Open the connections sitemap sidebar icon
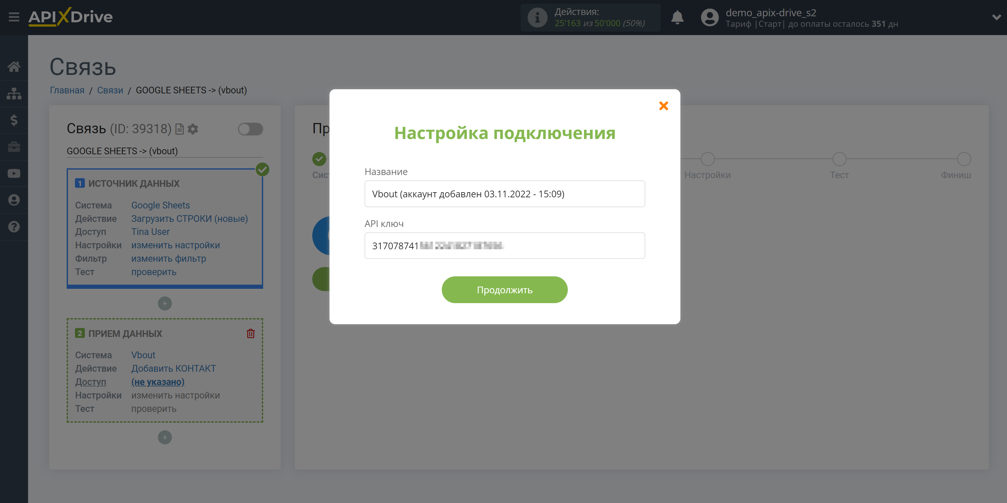Viewport: 1007px width, 503px height. click(x=14, y=93)
